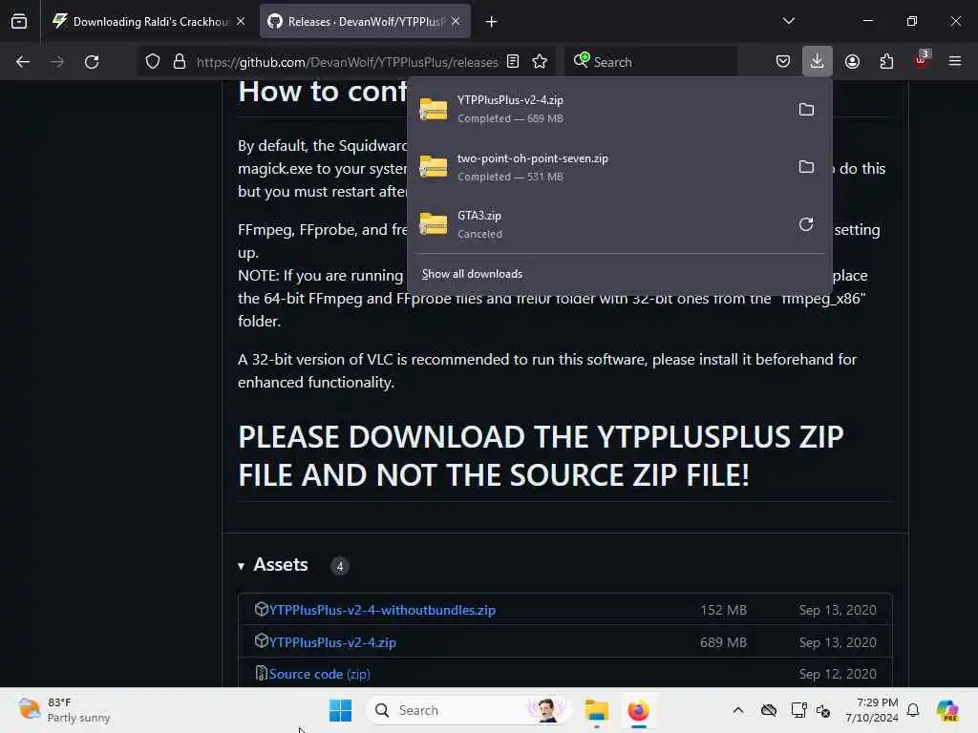Download Source code (zip) link
The width and height of the screenshot is (978, 733).
click(319, 674)
